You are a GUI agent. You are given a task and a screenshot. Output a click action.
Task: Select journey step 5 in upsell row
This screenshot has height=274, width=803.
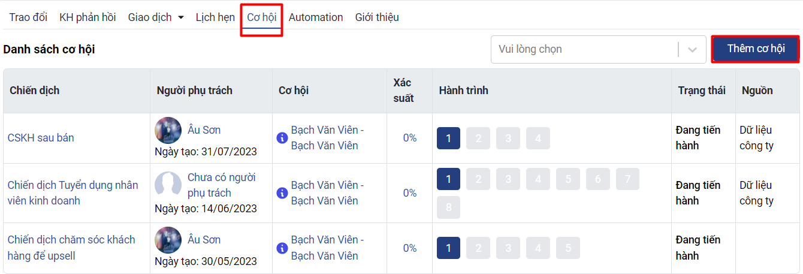click(568, 248)
